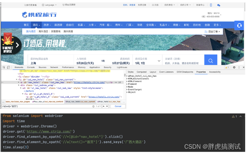
Task: Click the 首页 navigation item
Action: tap(26, 25)
